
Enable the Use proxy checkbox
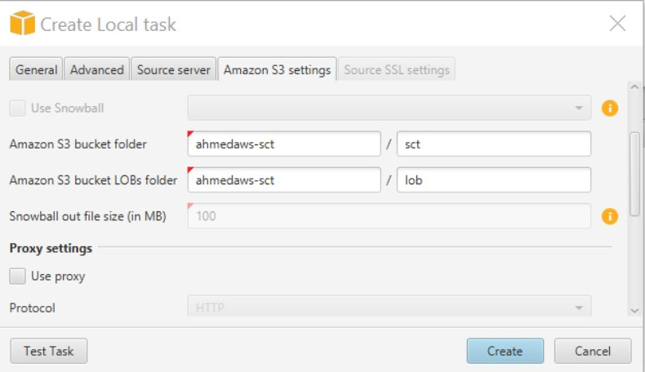pyautogui.click(x=18, y=276)
